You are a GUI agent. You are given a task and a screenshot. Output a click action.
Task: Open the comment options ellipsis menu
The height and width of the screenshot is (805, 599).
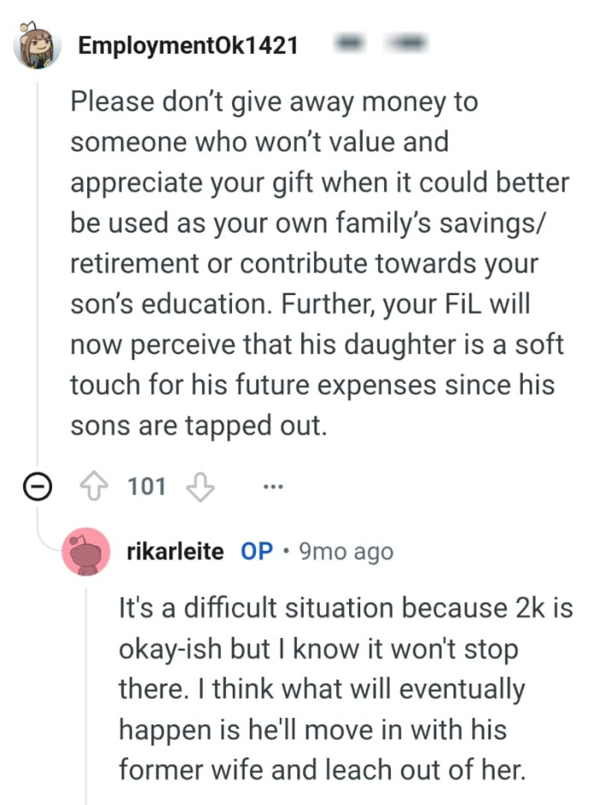[x=273, y=486]
